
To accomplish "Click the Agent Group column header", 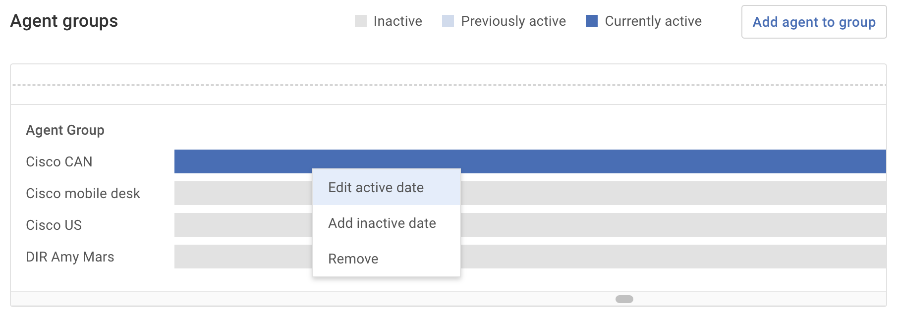I will (65, 130).
